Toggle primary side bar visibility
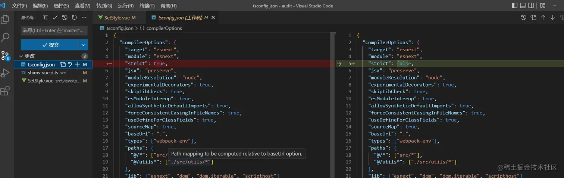 pyautogui.click(x=515, y=6)
